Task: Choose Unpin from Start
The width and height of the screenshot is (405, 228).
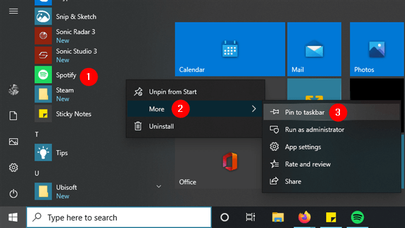Action: [196, 92]
